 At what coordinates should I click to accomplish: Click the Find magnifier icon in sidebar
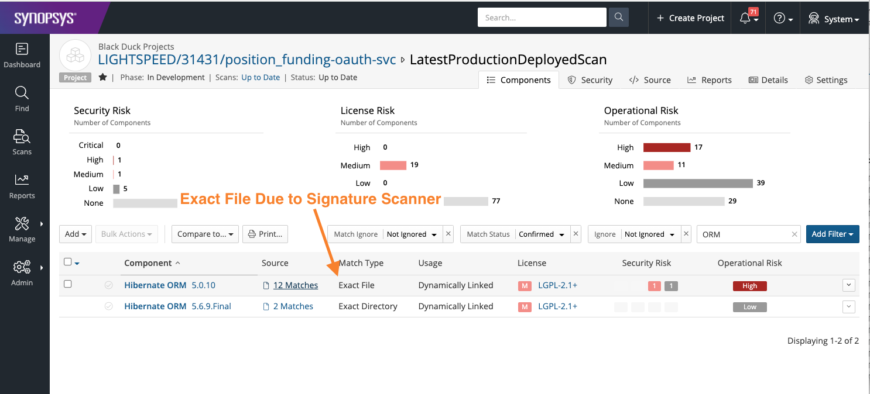click(22, 93)
